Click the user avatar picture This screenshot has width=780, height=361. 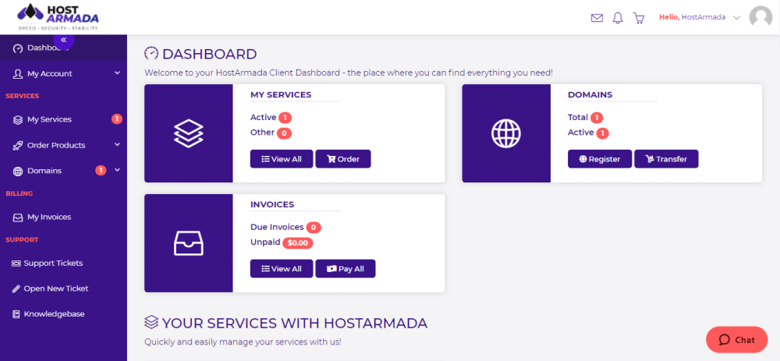(760, 17)
